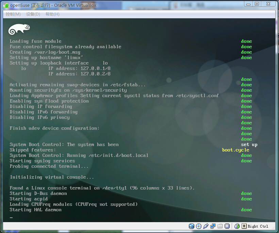
Task: Open the 帮助(H) menu
Action: tap(52, 14)
